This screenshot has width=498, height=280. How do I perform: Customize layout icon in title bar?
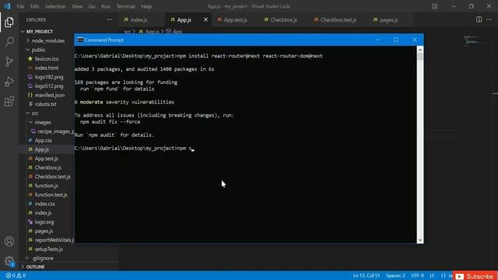coord(435,6)
